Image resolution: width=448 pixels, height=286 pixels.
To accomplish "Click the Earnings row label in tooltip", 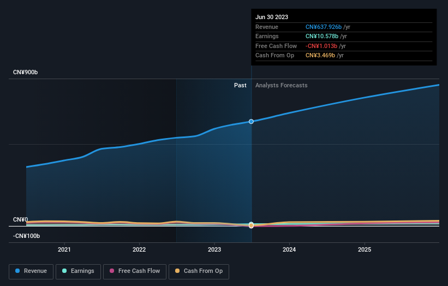I will point(267,36).
